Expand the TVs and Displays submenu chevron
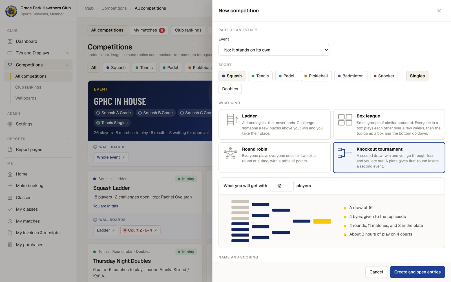The image size is (451, 282). pyautogui.click(x=67, y=53)
